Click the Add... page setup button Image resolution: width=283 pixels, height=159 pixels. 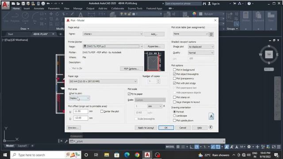pyautogui.click(x=154, y=34)
